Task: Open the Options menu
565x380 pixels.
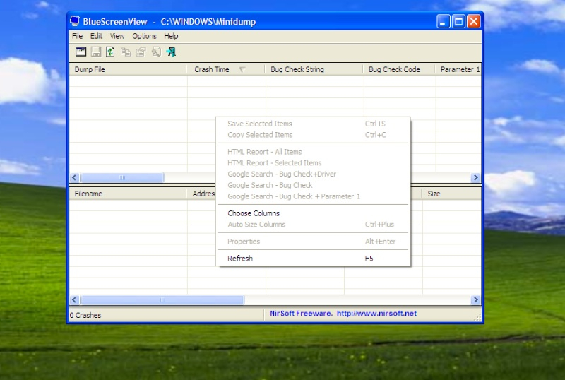Action: click(x=144, y=36)
